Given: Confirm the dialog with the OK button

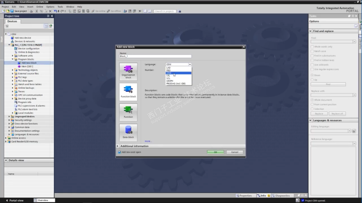Looking at the screenshot, I should 215,152.
